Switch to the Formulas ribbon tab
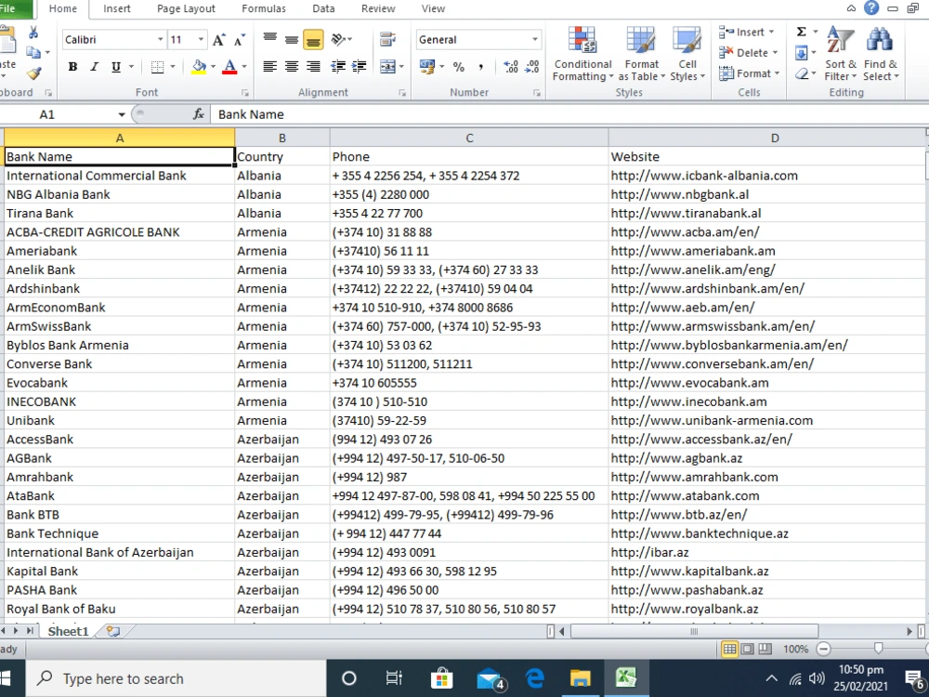The width and height of the screenshot is (929, 697). point(264,8)
